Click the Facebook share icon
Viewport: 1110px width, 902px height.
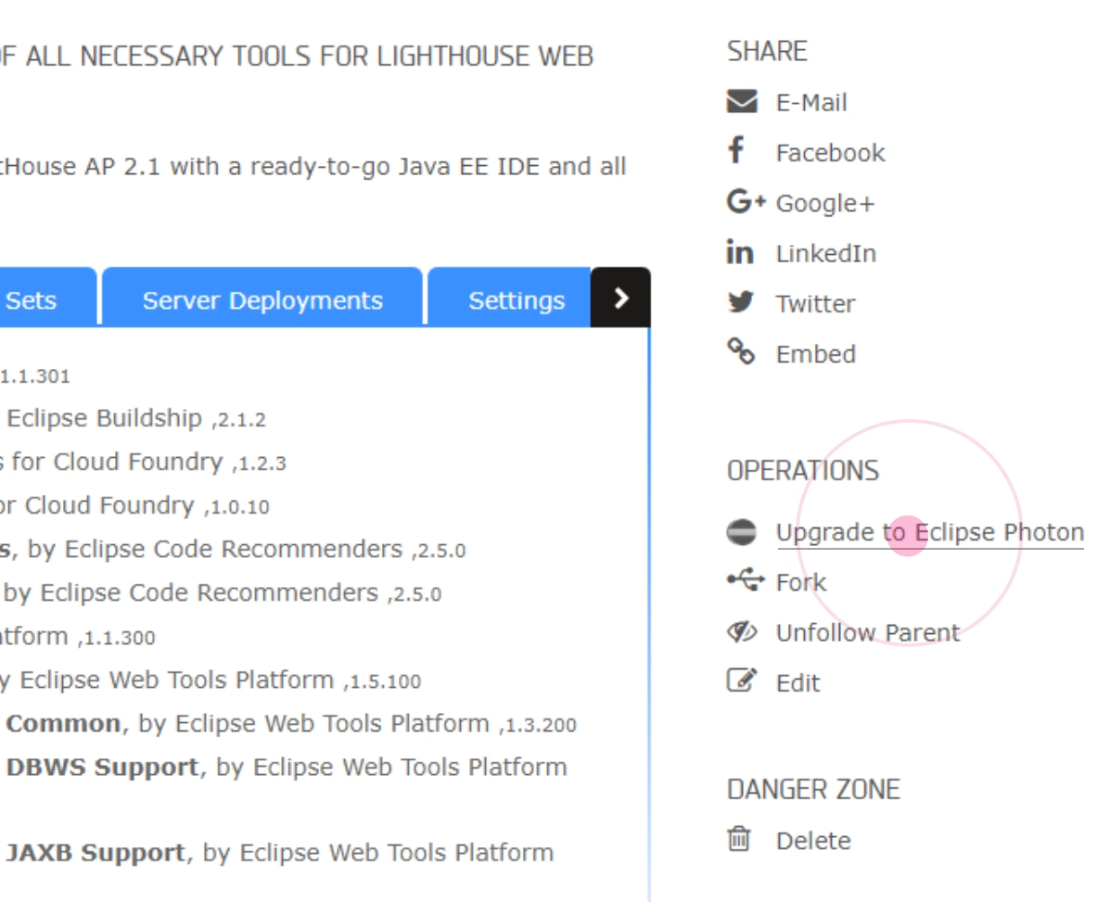pos(738,152)
